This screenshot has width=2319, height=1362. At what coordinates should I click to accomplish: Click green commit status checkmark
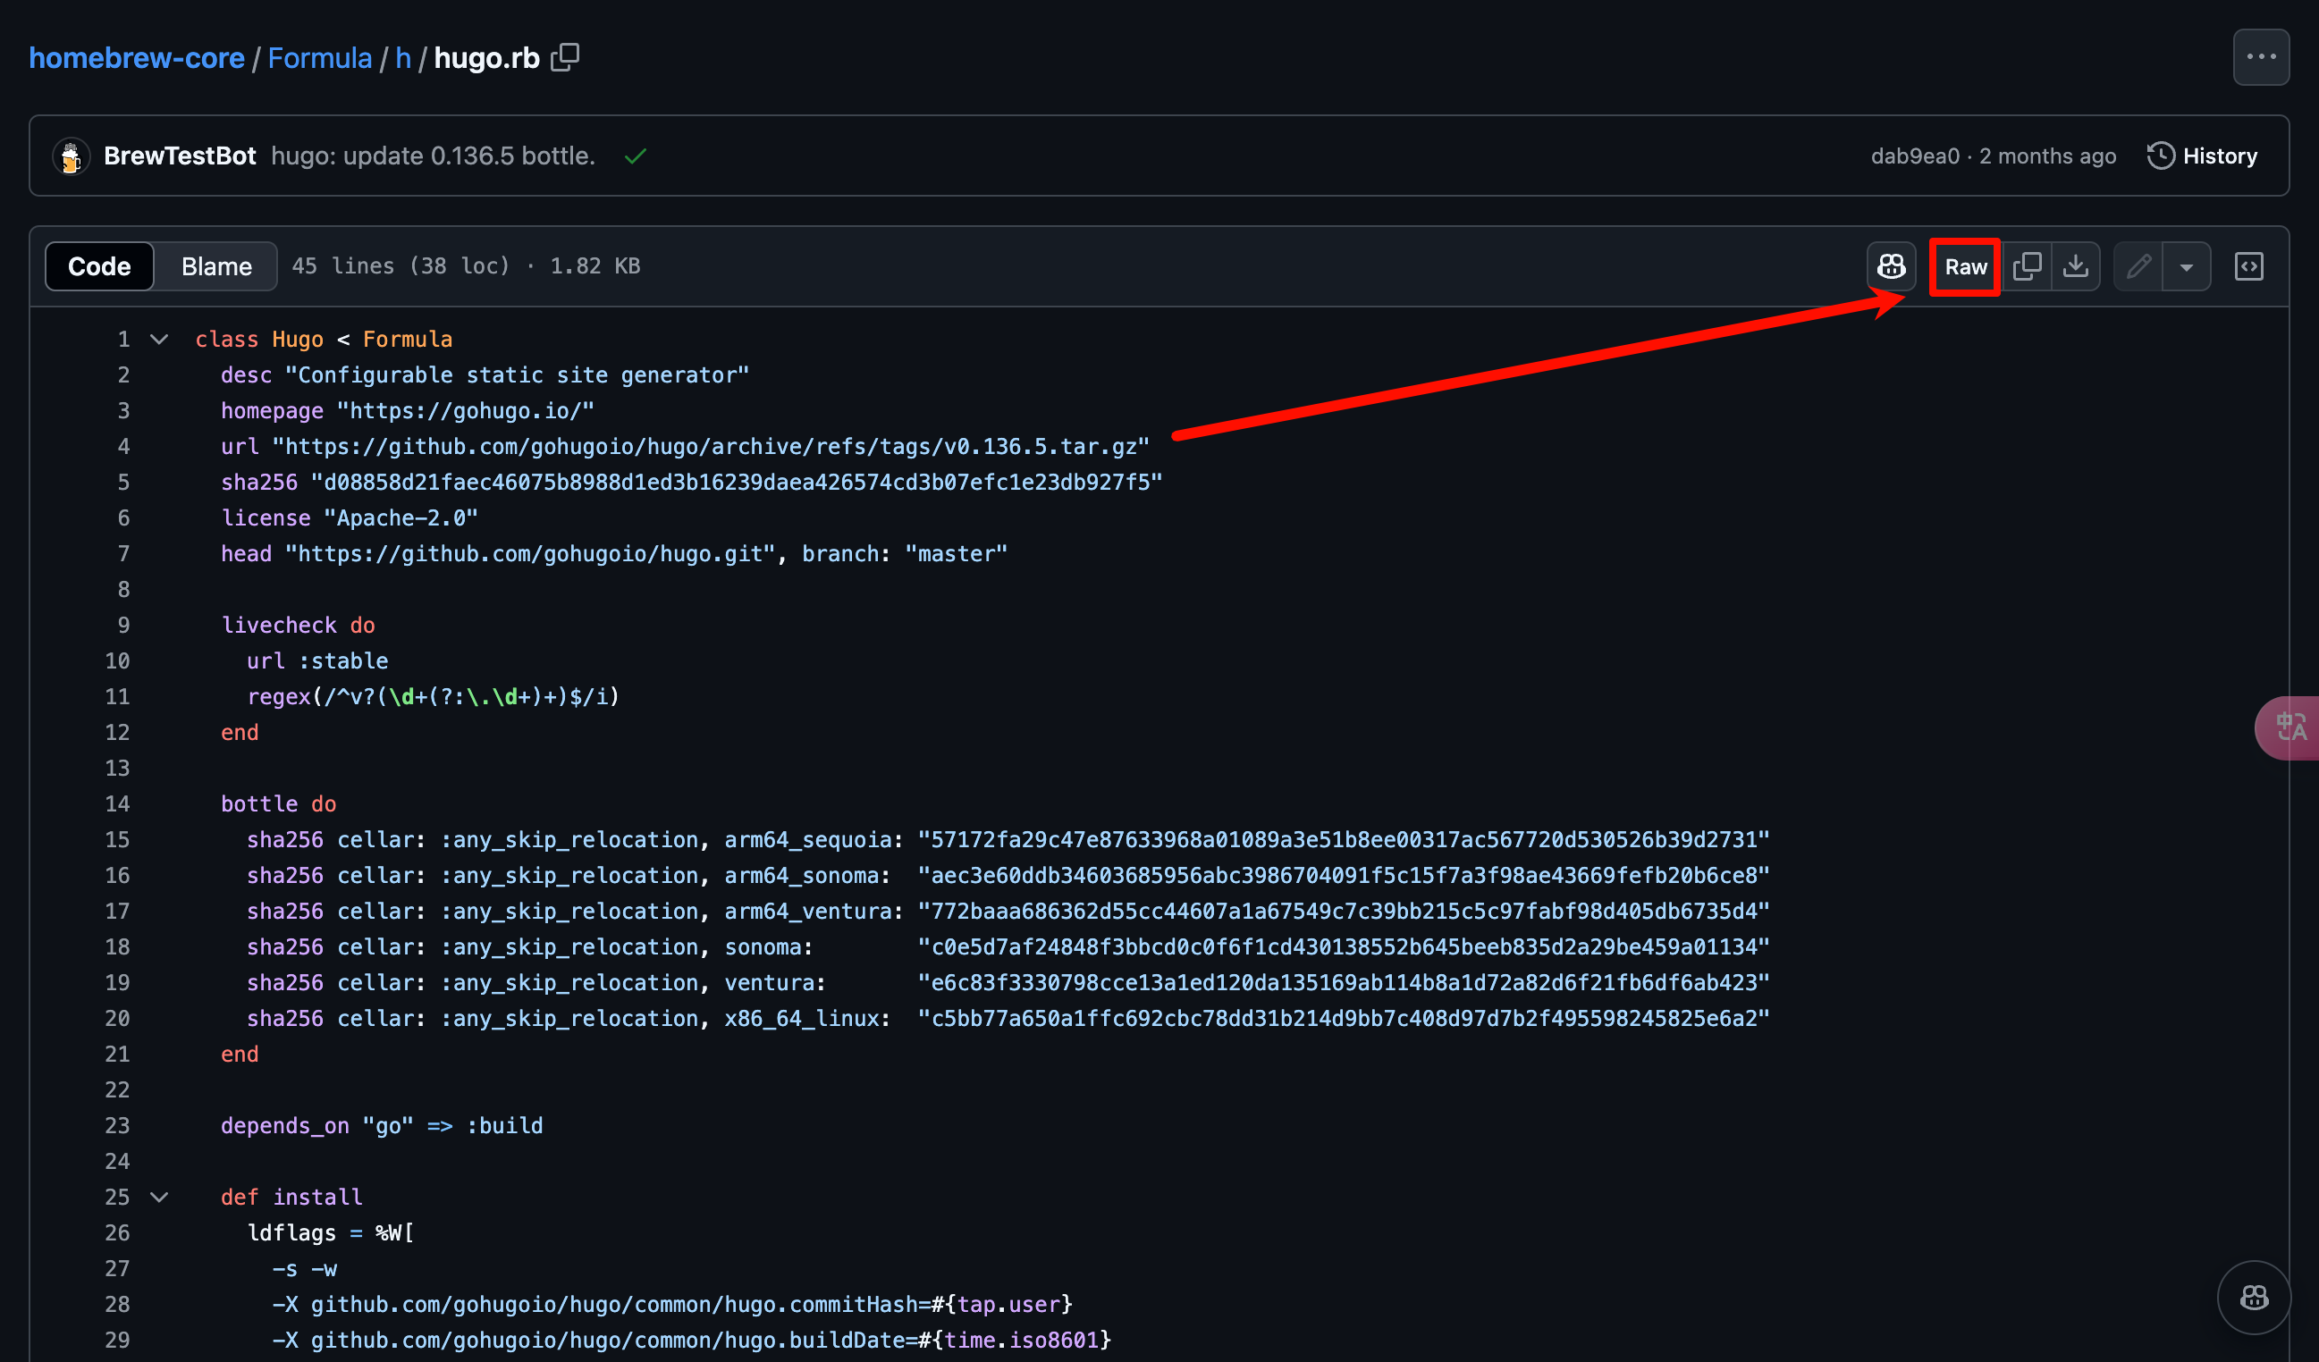click(x=635, y=156)
